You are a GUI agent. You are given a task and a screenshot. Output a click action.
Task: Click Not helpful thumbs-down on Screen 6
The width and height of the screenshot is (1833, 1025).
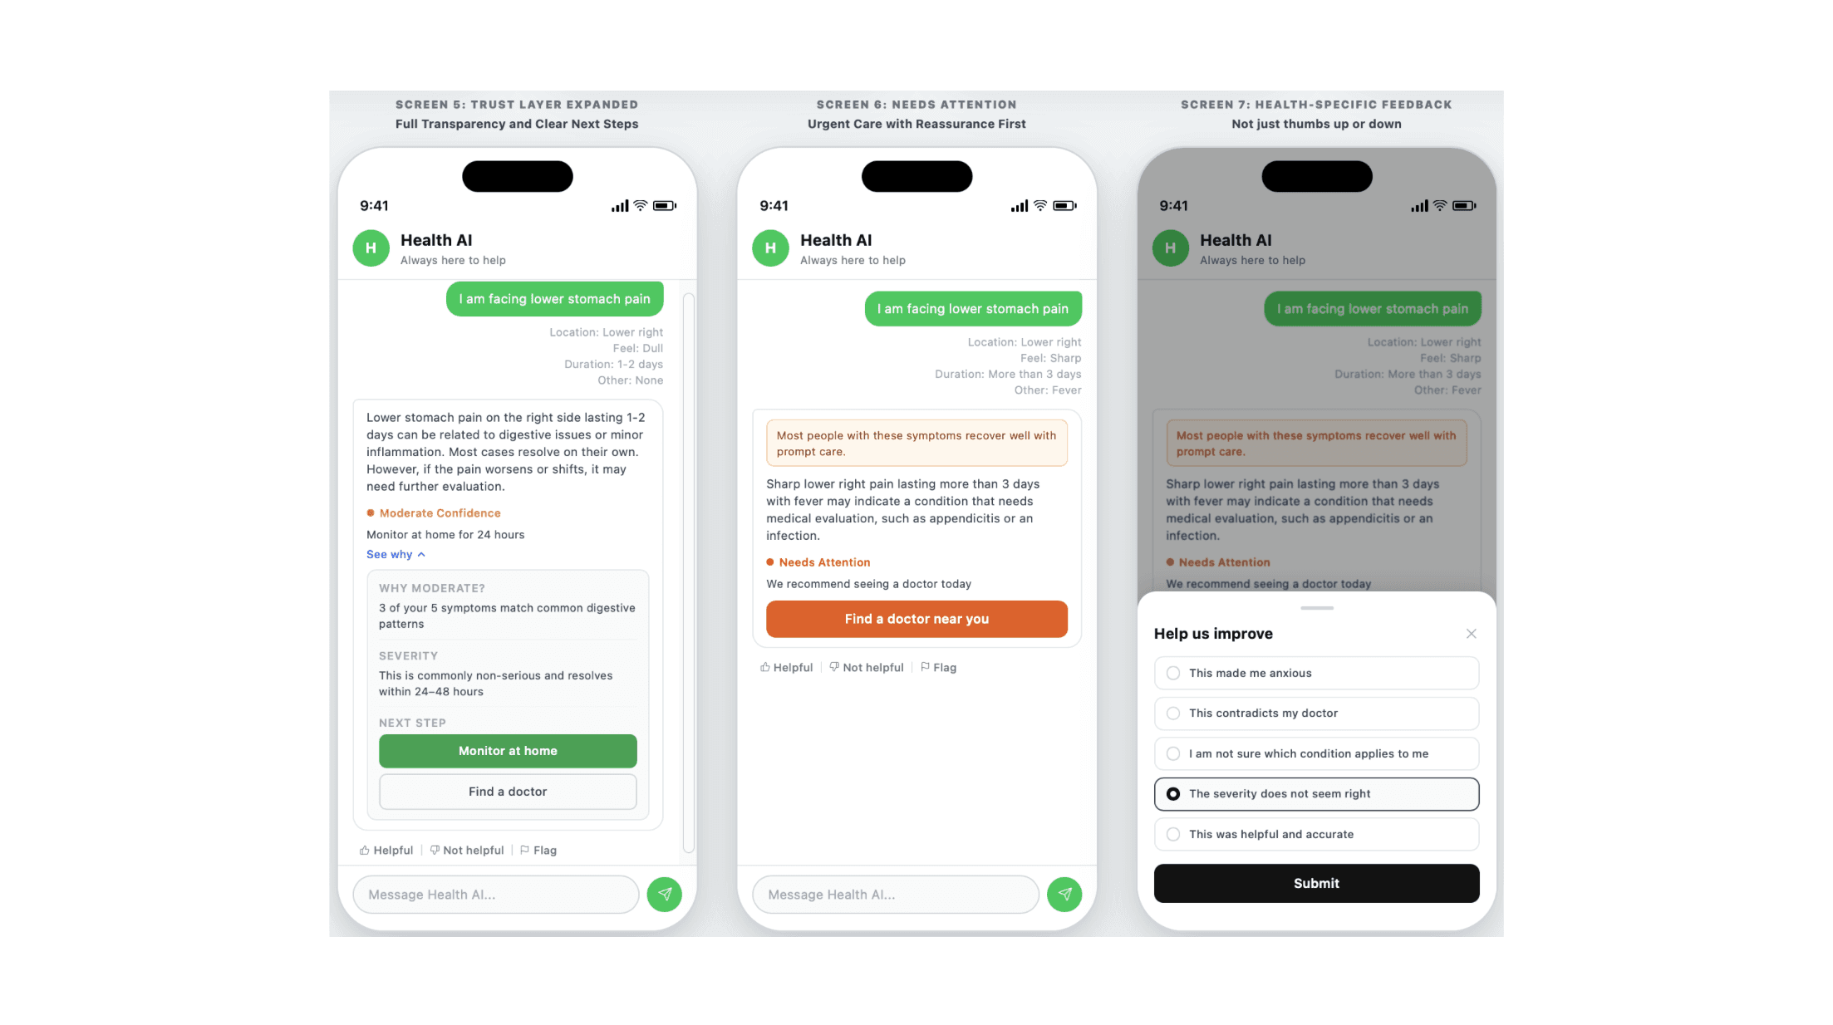867,668
